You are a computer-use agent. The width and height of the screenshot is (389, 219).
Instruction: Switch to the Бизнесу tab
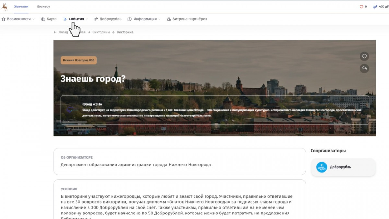(x=43, y=6)
